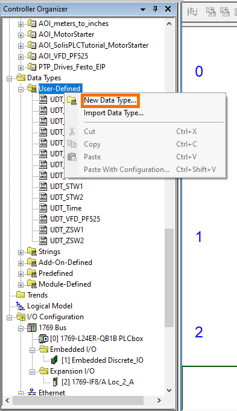Click the Predefined folder icon
237x411 pixels.
coord(32,273)
